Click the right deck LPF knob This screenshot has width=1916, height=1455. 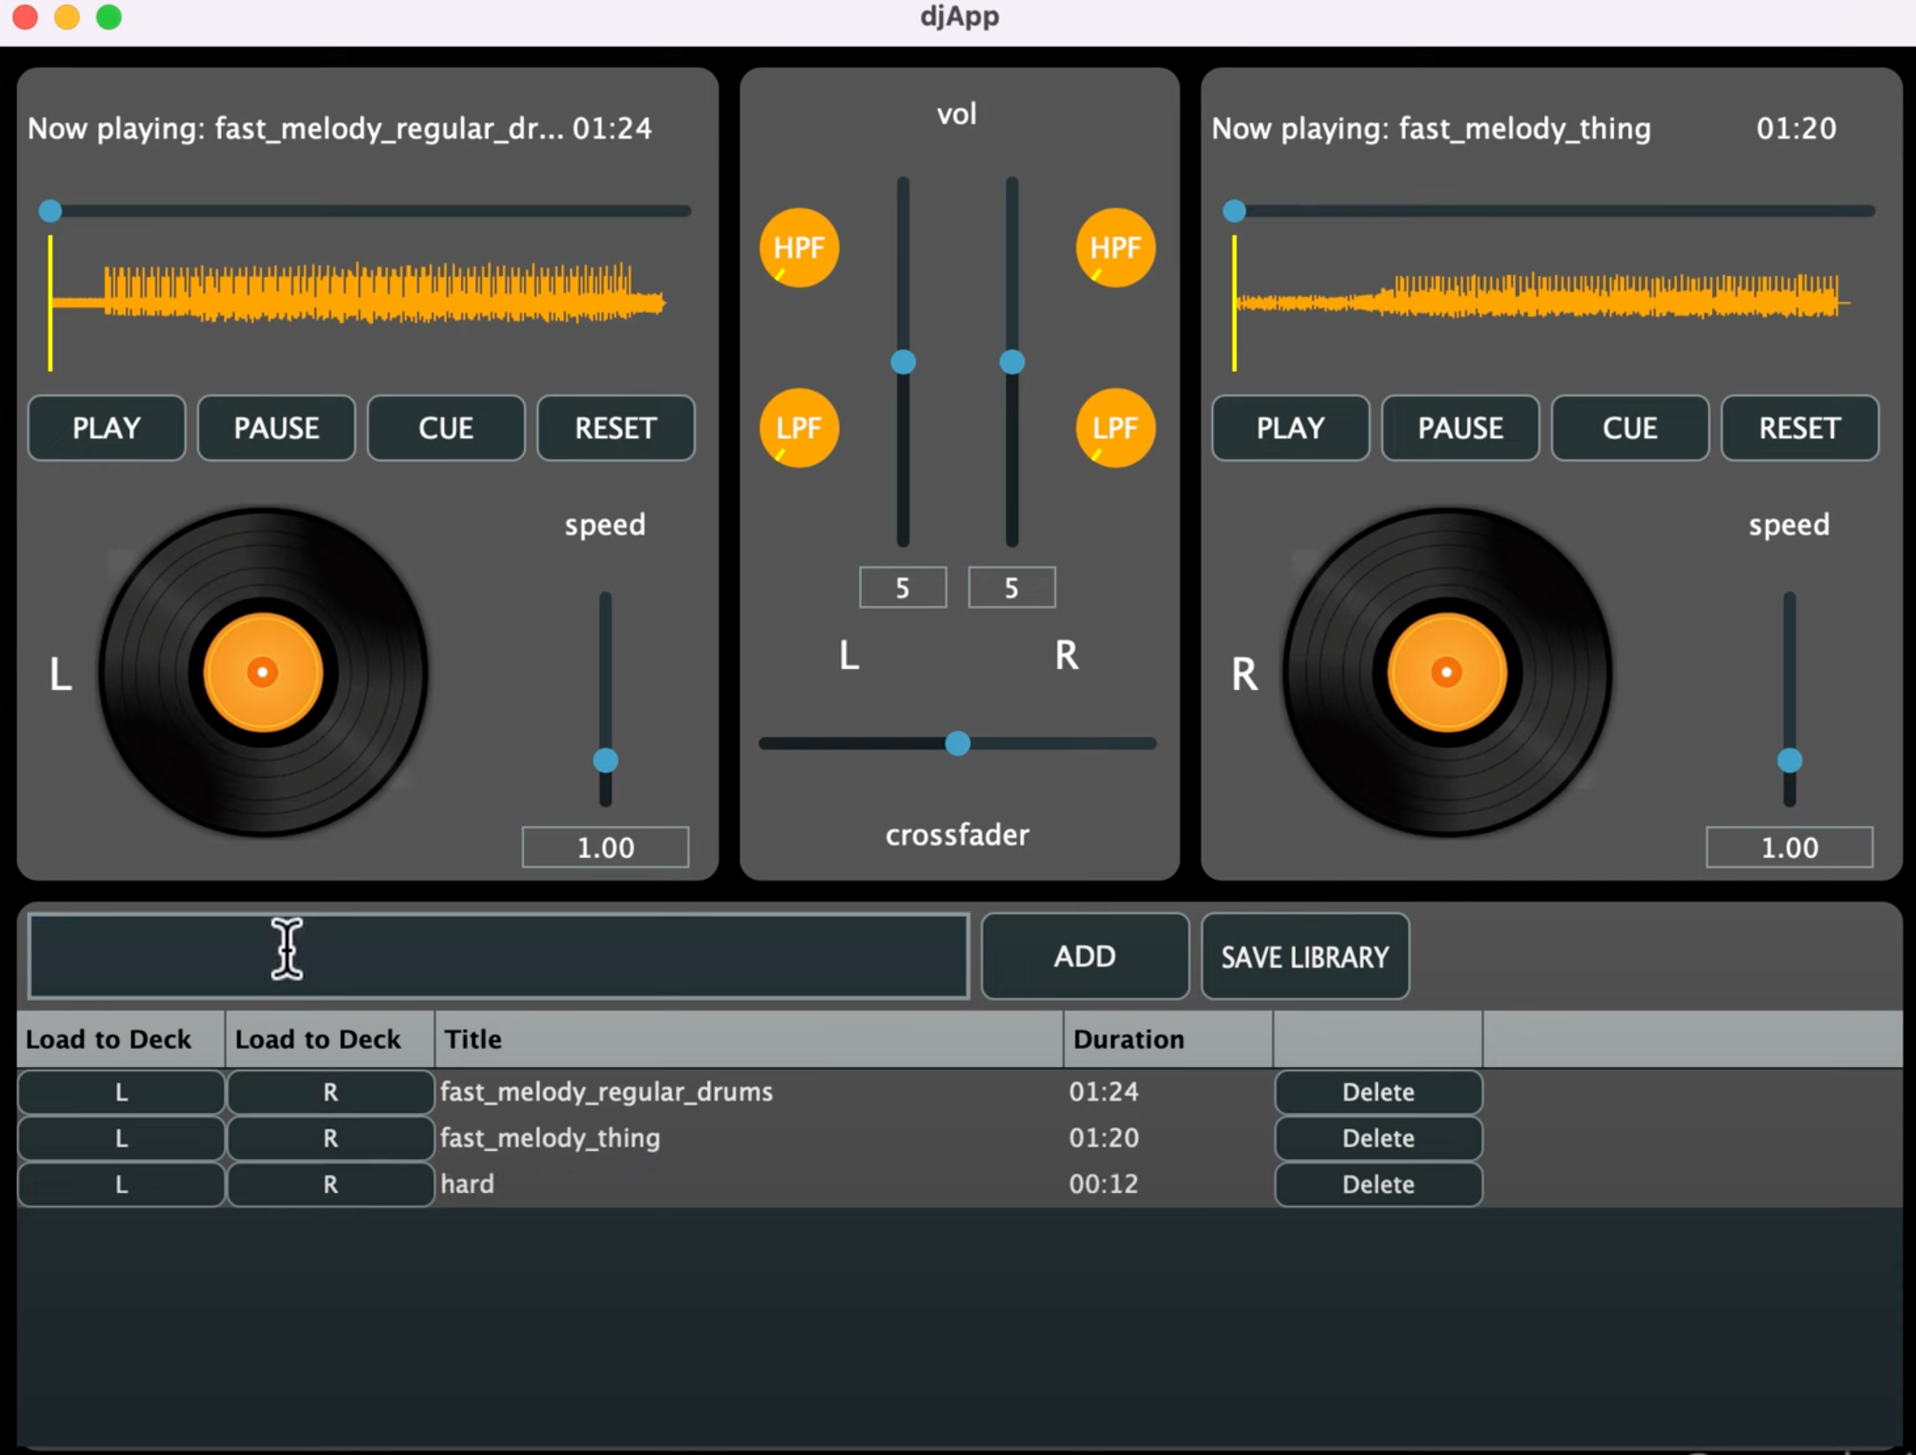coord(1115,428)
